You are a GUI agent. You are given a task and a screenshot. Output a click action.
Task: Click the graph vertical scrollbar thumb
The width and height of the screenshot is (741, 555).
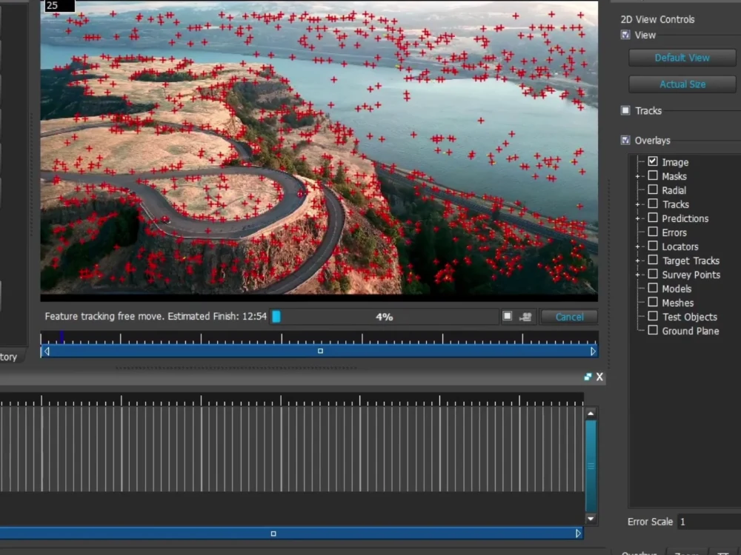point(591,465)
